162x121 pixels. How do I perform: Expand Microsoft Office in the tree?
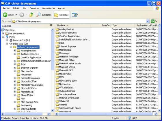(15, 81)
